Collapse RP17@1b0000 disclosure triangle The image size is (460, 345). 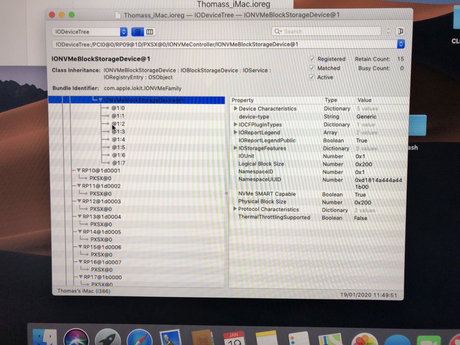click(80, 276)
